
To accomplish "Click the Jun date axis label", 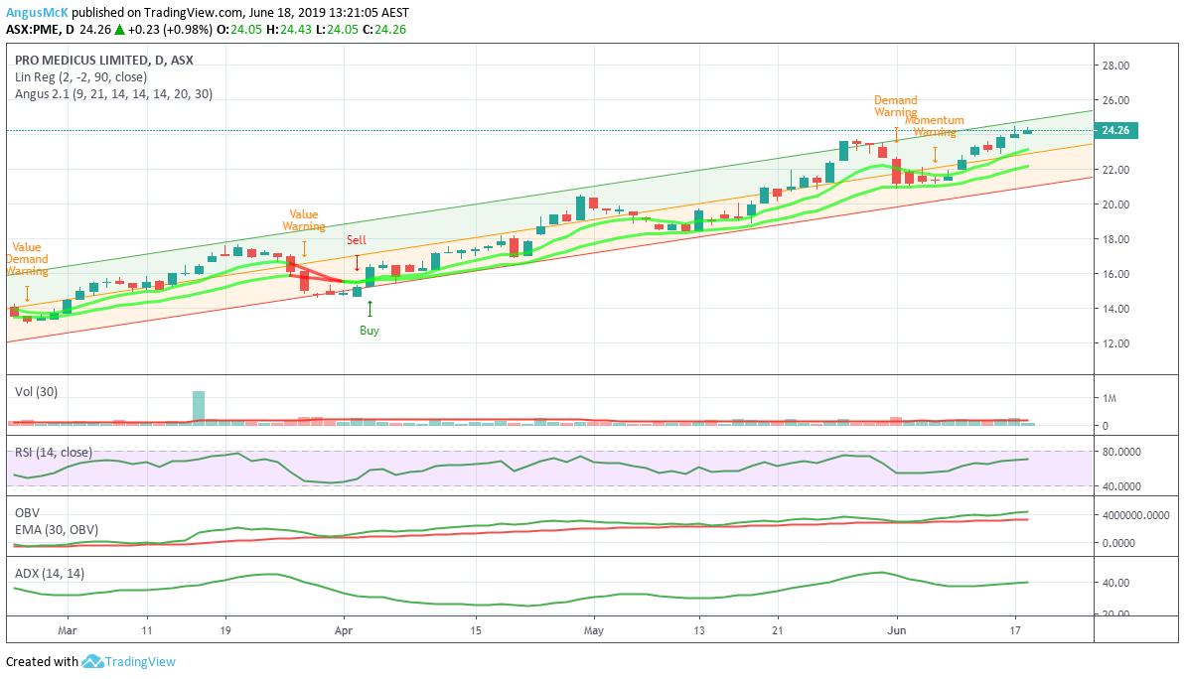I will tap(897, 630).
